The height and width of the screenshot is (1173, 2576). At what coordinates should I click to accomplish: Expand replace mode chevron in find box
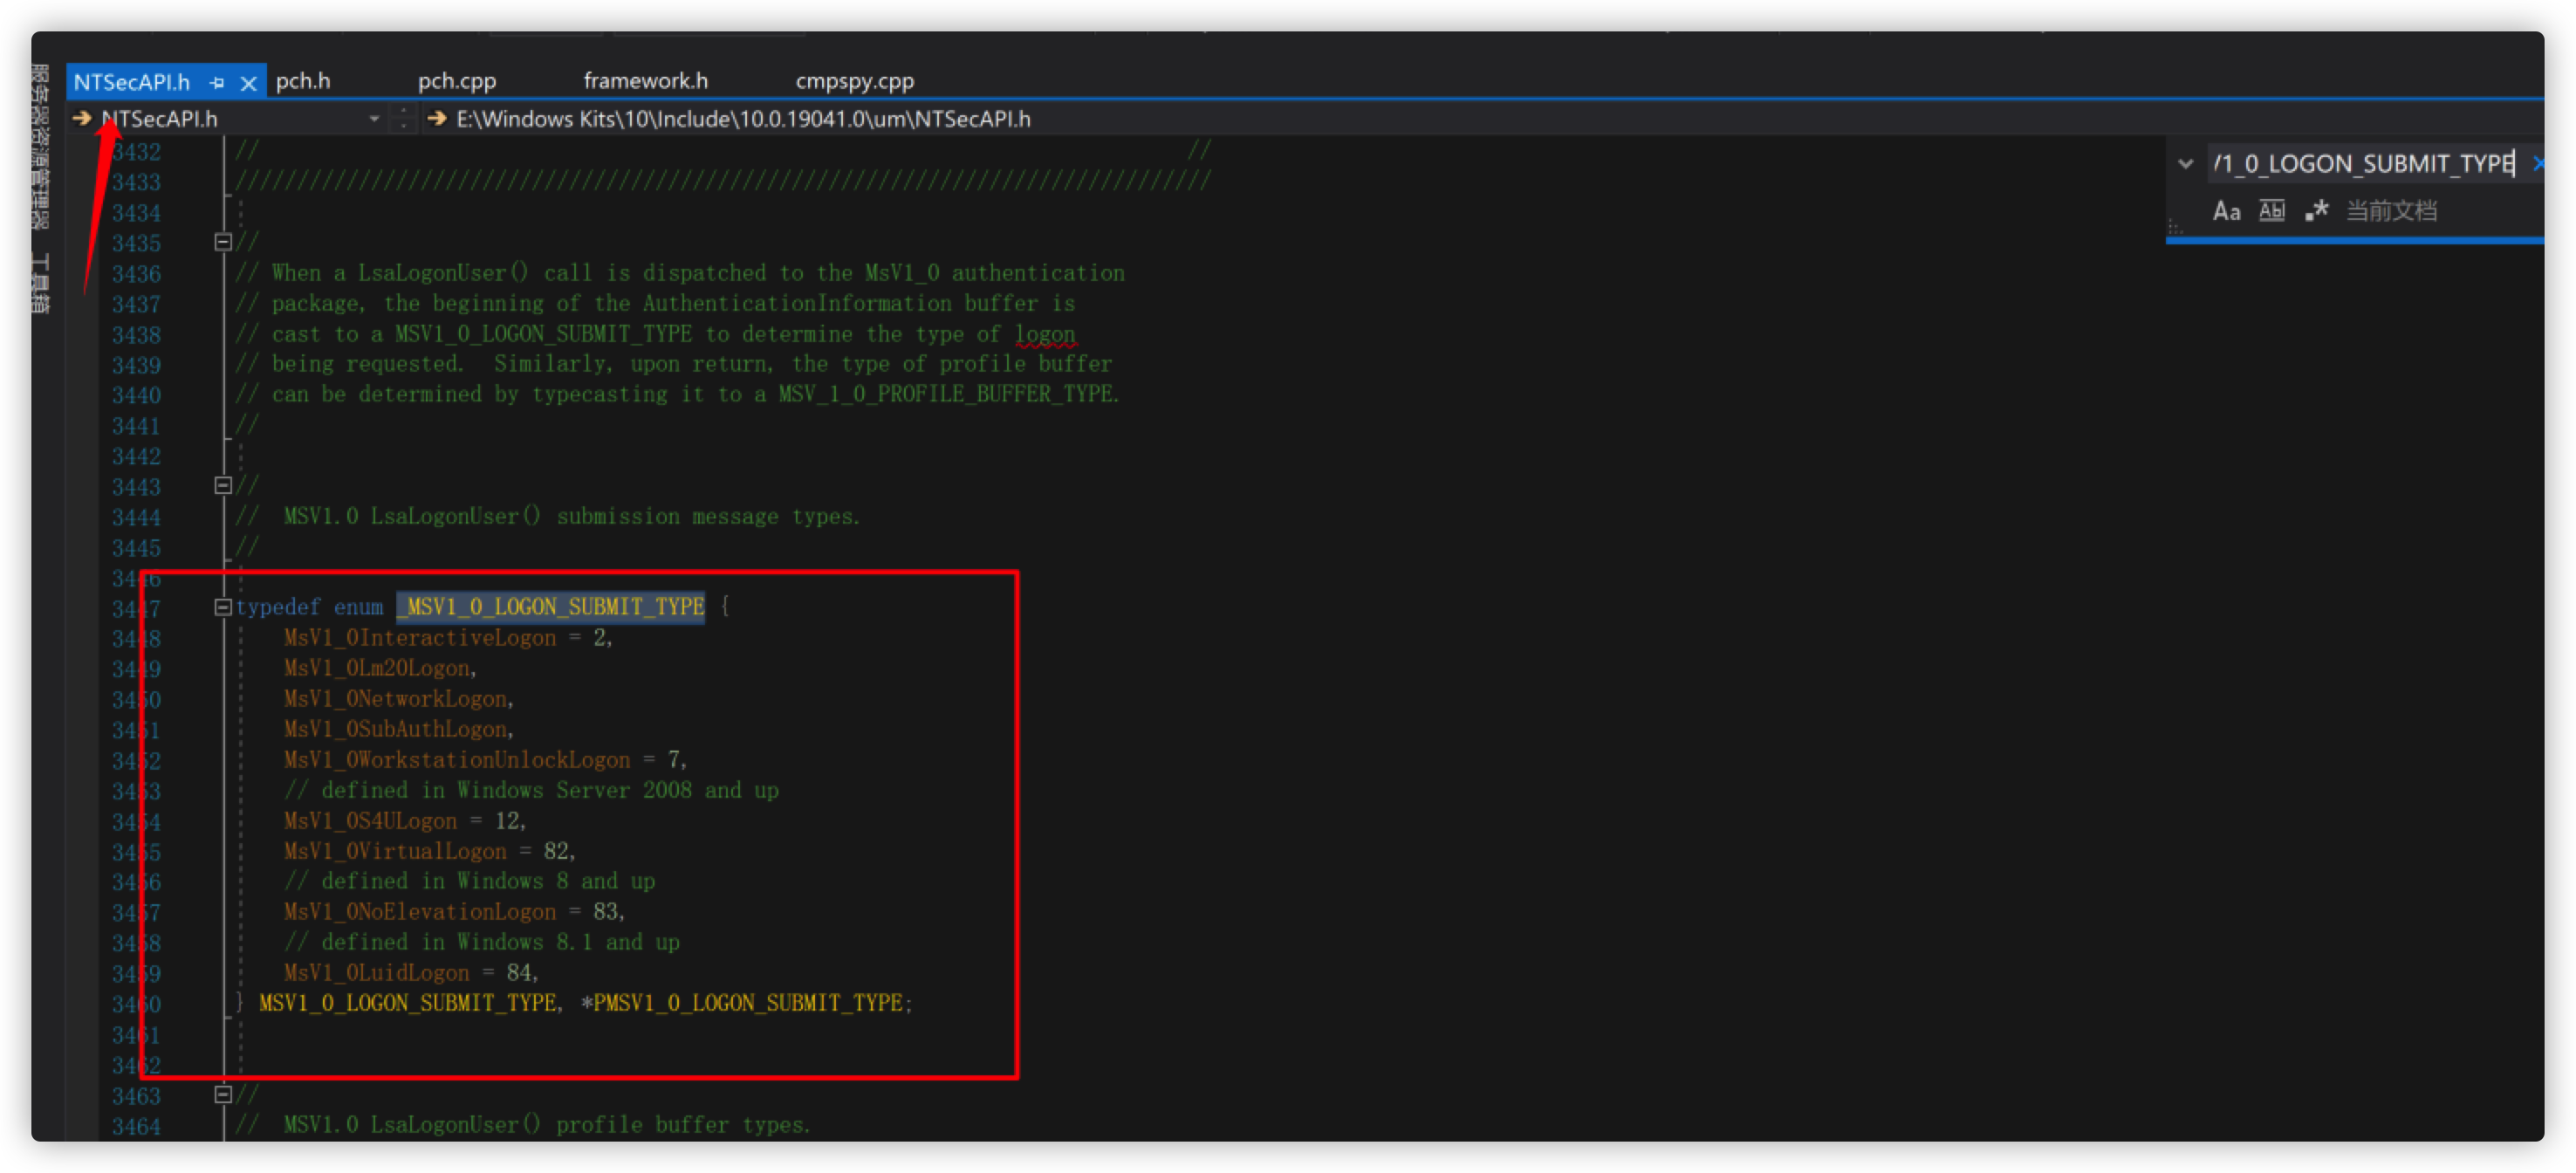[x=2186, y=164]
